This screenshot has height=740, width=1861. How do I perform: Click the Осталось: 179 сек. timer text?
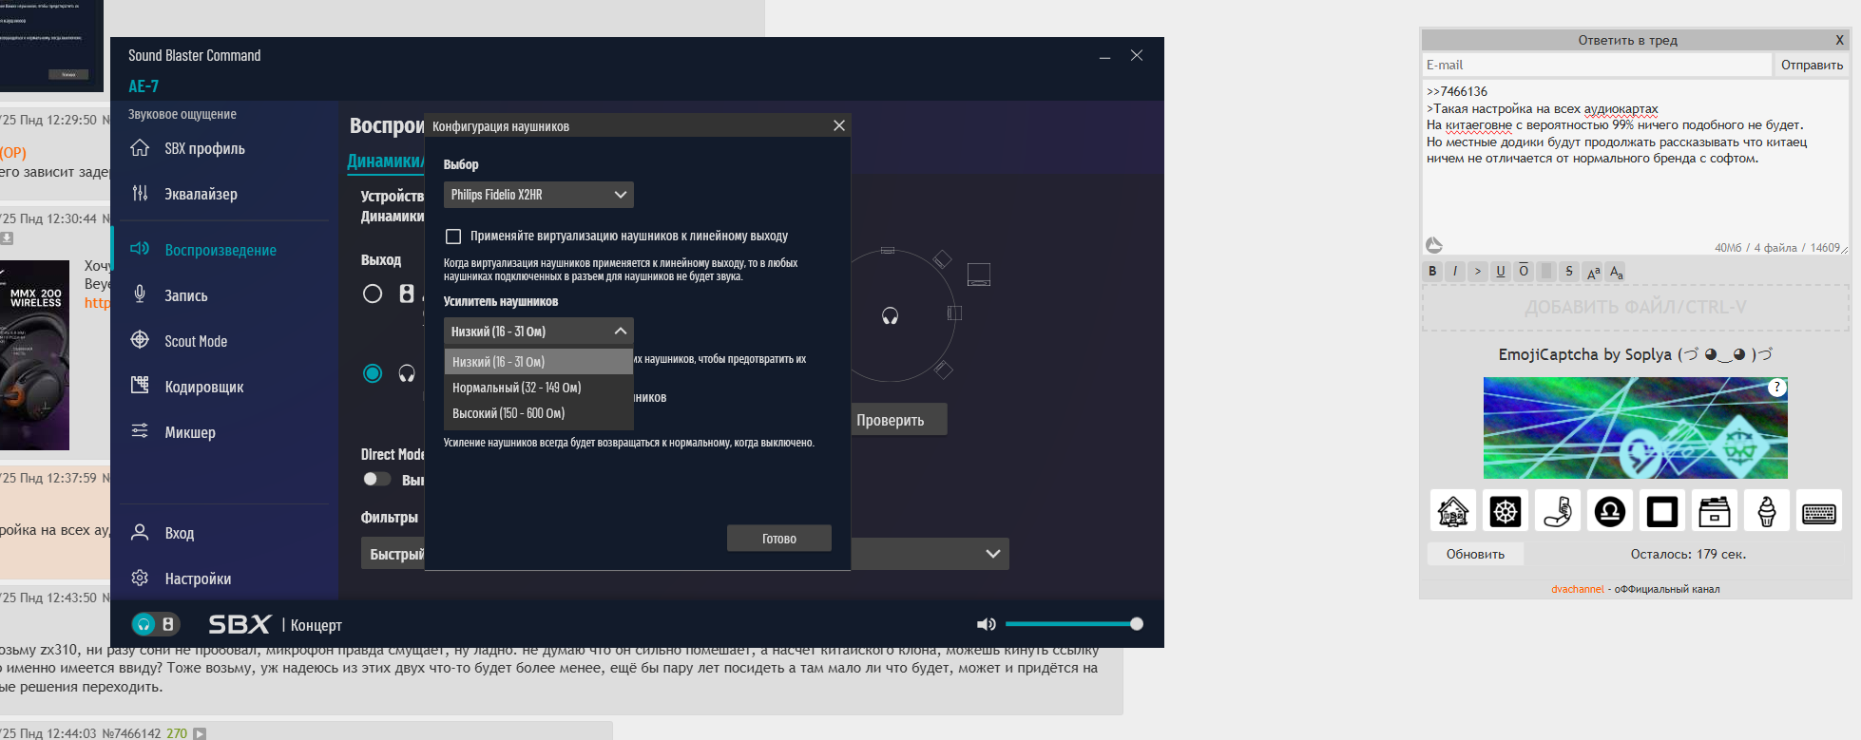(1688, 554)
